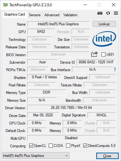
Task: Open the hamburger menu icon
Action: tap(116, 13)
